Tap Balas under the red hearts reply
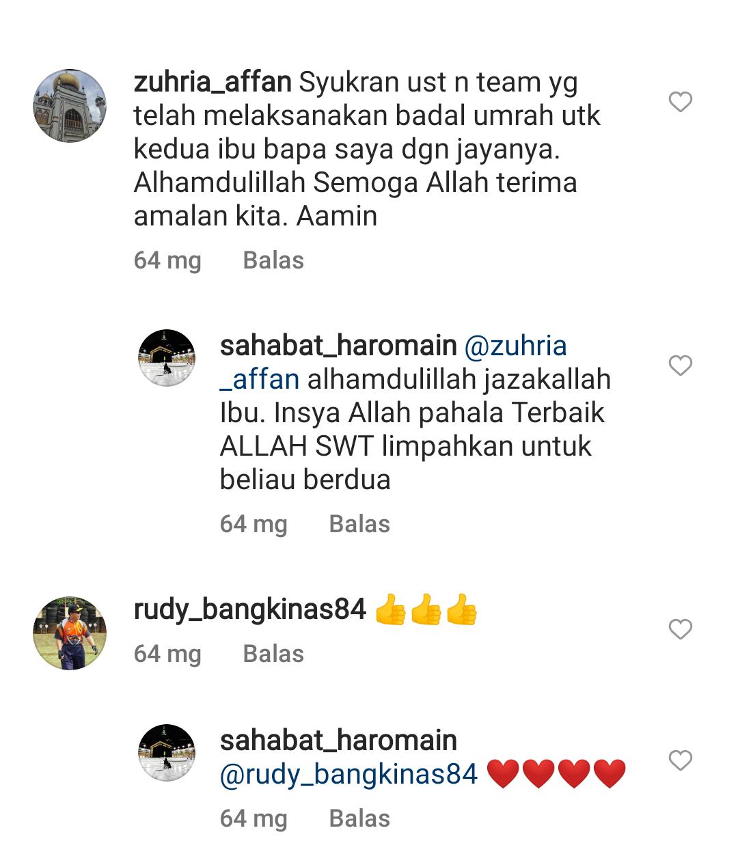738x854 pixels. (x=359, y=818)
